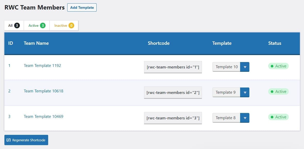
Task: Select shortcode field with id="3"
Action: click(173, 118)
